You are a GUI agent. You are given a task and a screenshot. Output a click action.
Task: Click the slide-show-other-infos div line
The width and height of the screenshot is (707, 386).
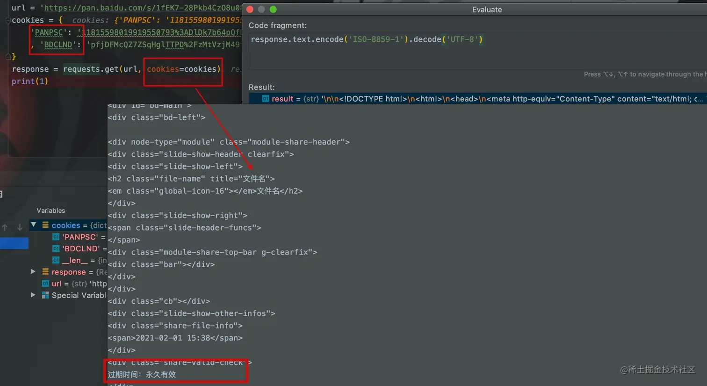(191, 313)
